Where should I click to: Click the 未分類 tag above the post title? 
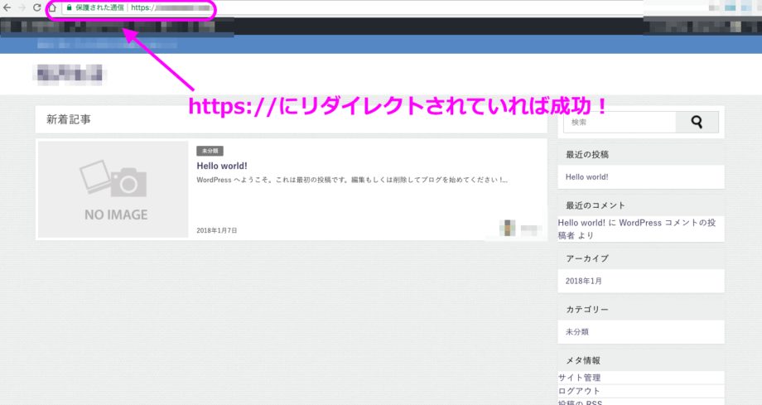pos(210,151)
